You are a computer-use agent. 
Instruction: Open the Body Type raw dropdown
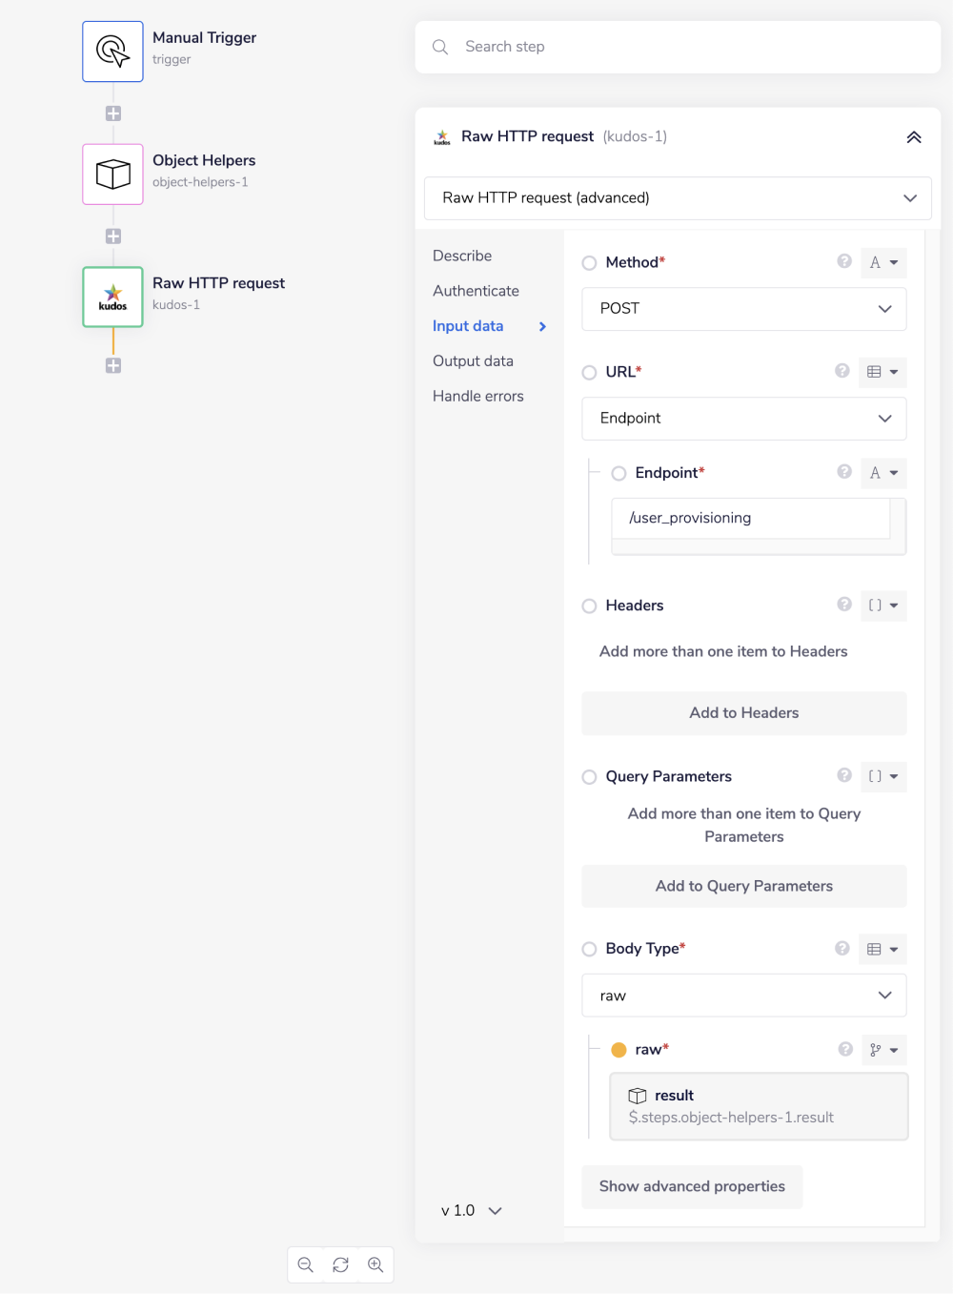(743, 995)
